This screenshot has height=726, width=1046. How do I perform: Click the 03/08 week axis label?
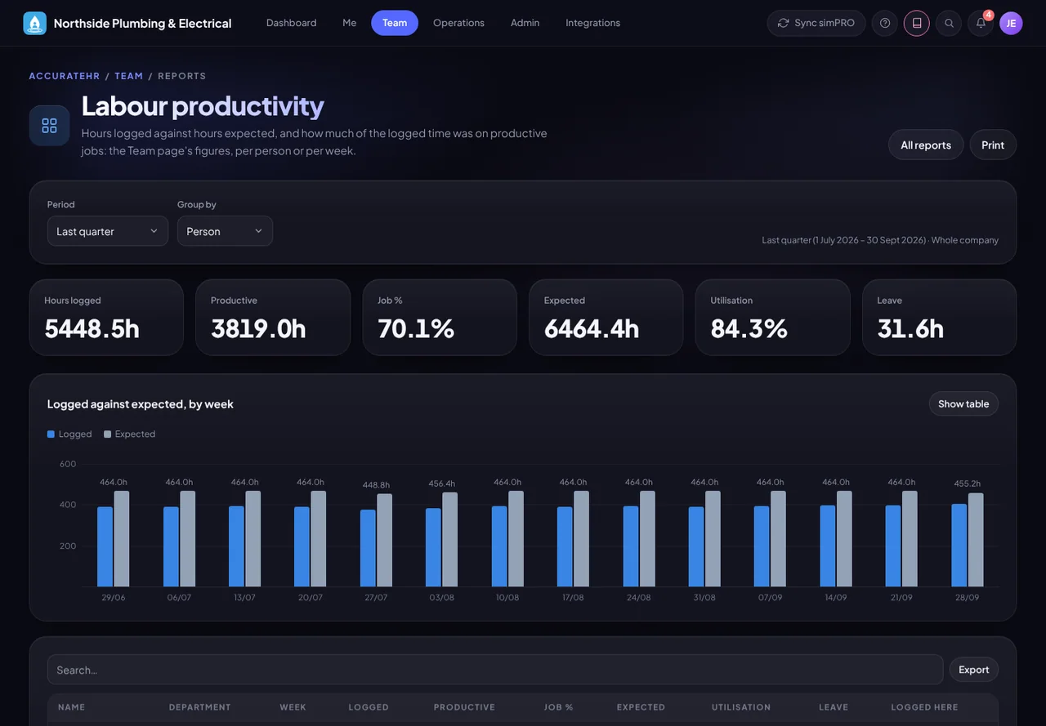[x=441, y=598]
